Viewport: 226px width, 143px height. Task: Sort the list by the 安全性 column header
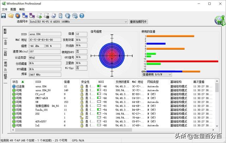pos(88,82)
